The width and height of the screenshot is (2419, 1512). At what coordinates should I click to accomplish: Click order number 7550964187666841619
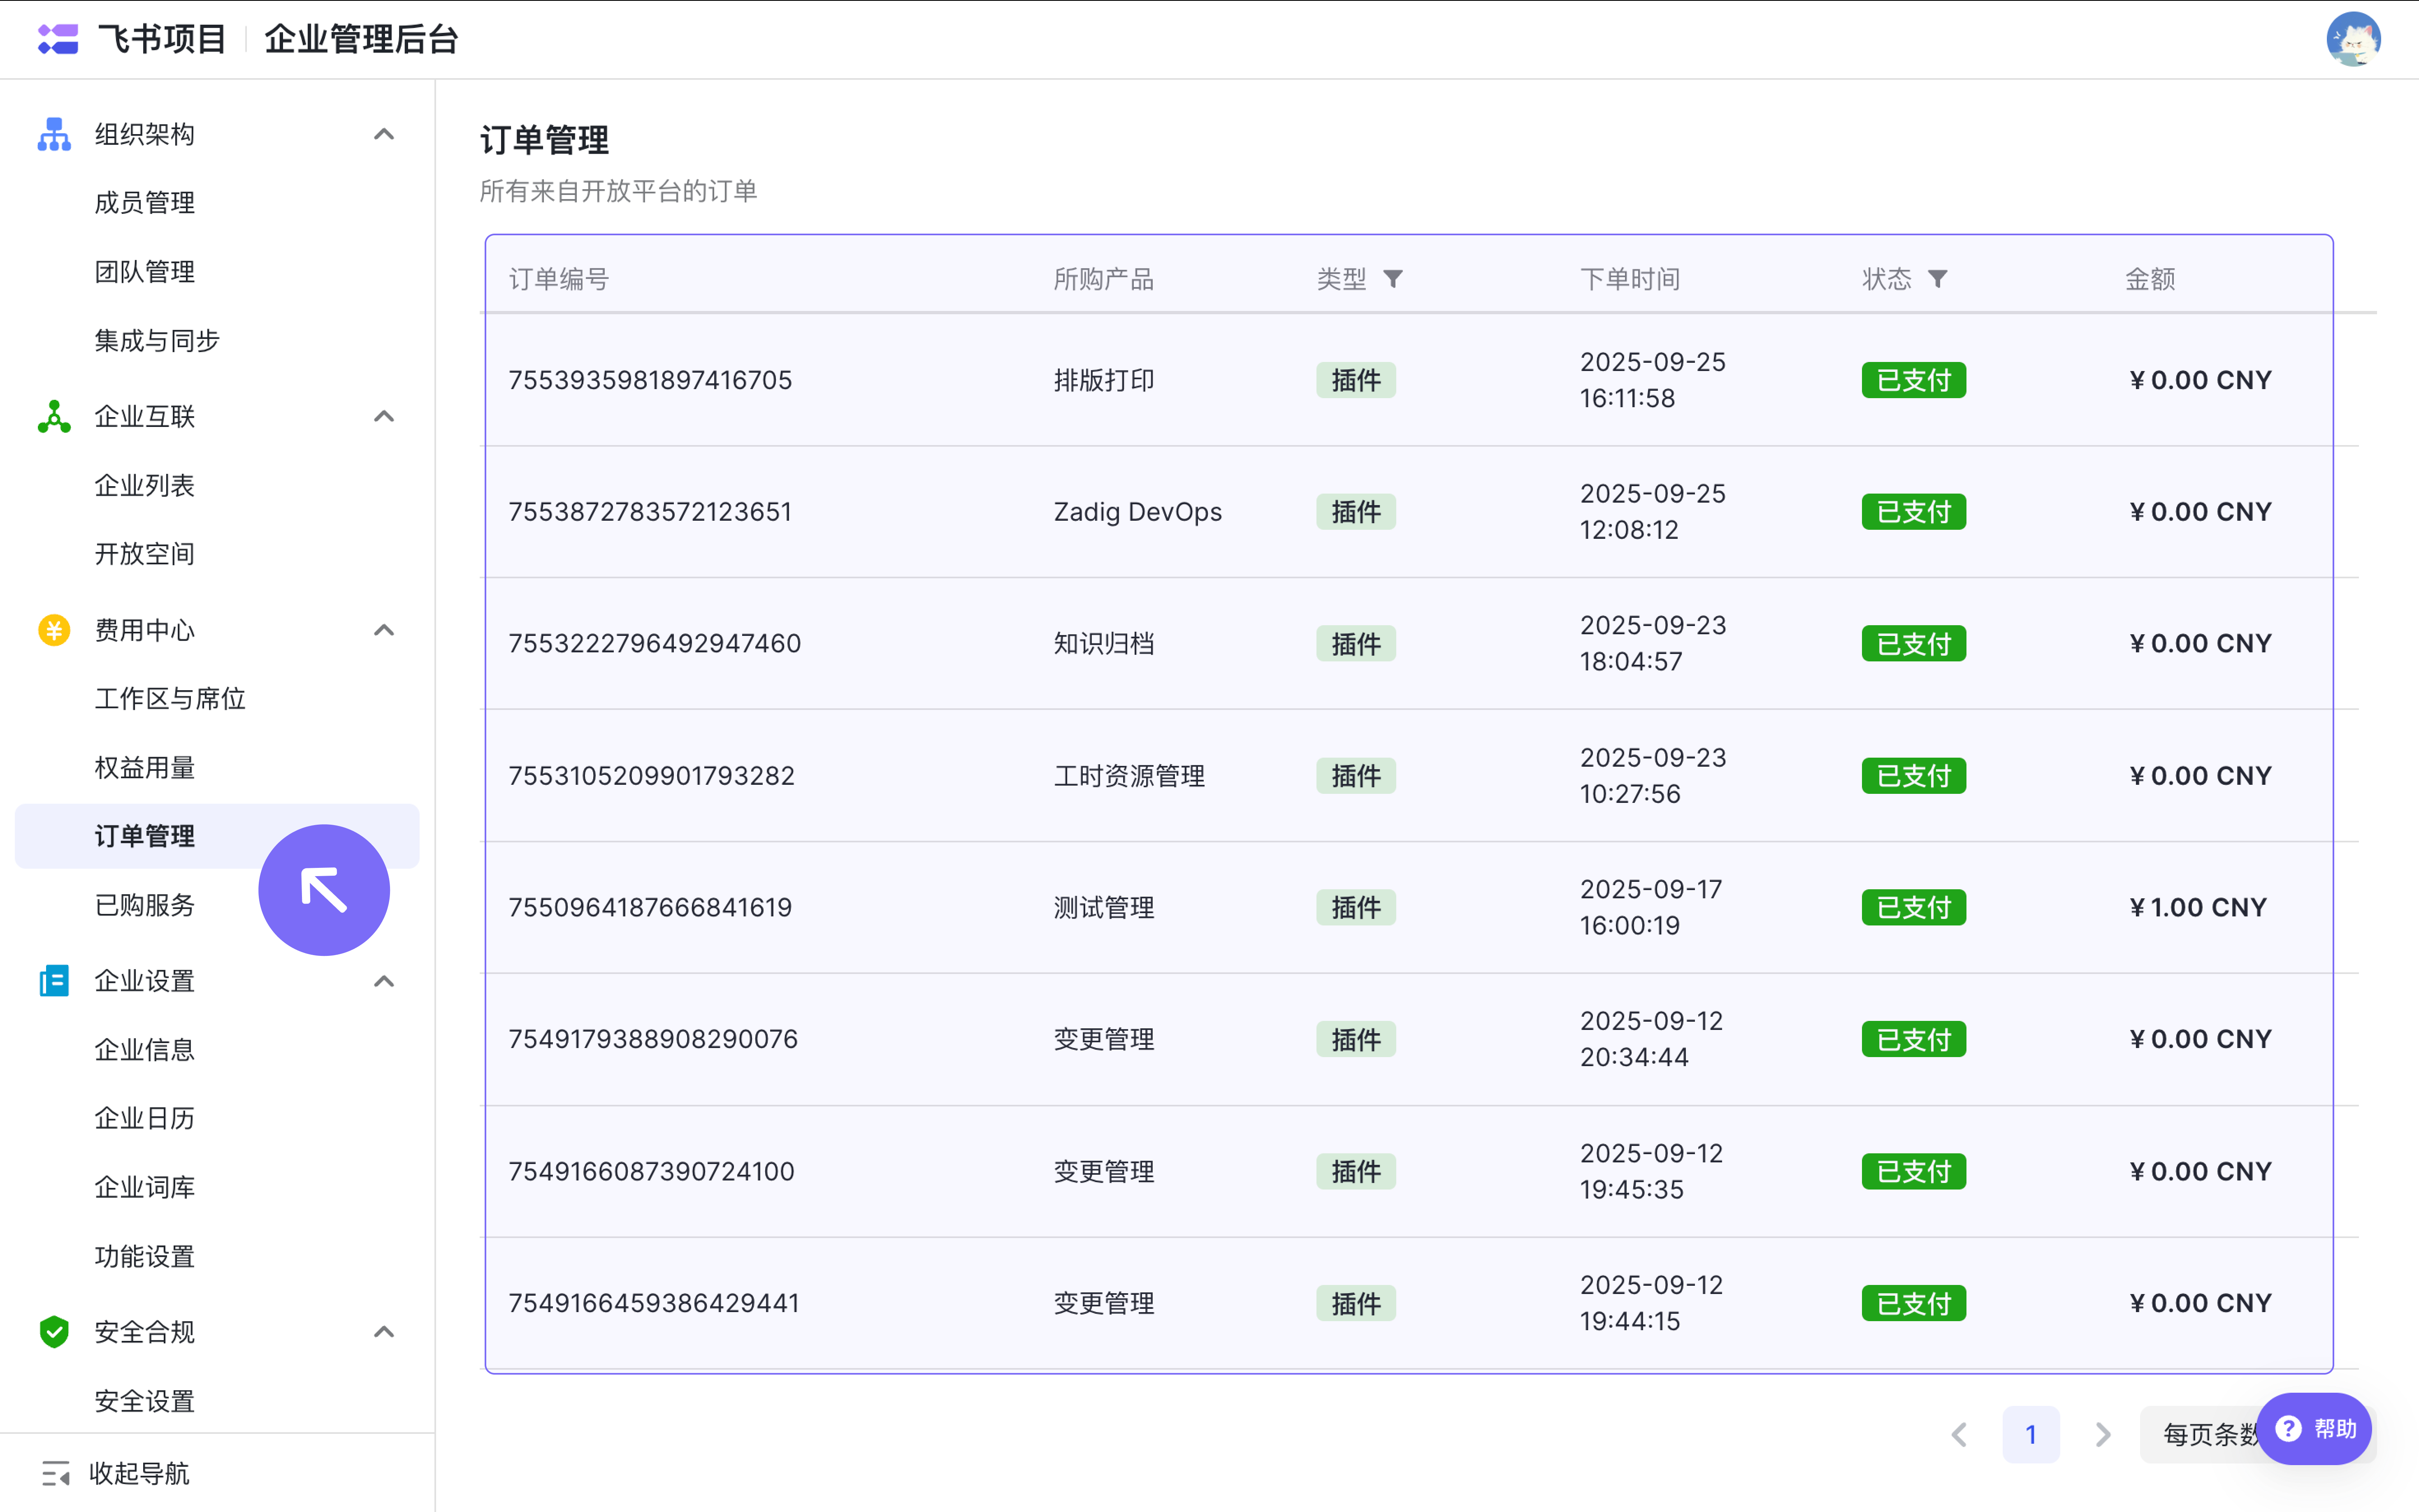pyautogui.click(x=650, y=907)
